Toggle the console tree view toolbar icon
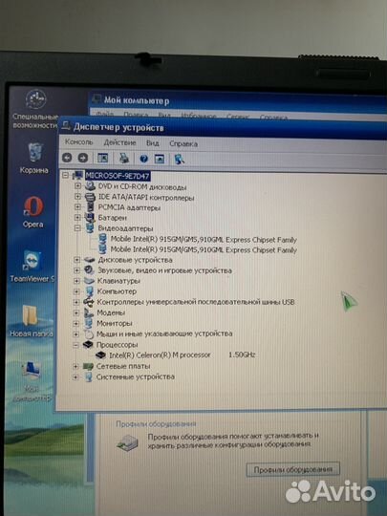This screenshot has height=516, width=387. 103,159
